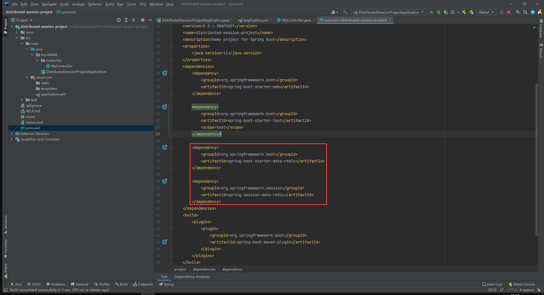The height and width of the screenshot is (295, 544).
Task: Expand the .mvn folder
Action: 17,32
